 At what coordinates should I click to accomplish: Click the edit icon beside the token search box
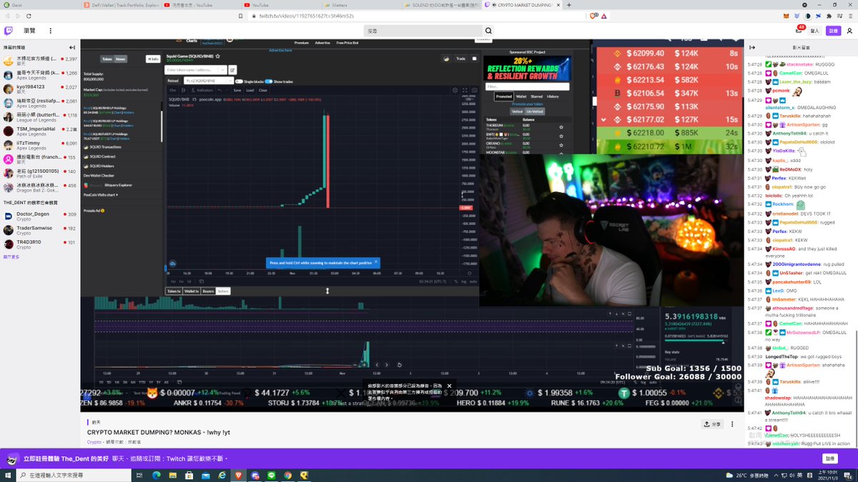click(232, 70)
